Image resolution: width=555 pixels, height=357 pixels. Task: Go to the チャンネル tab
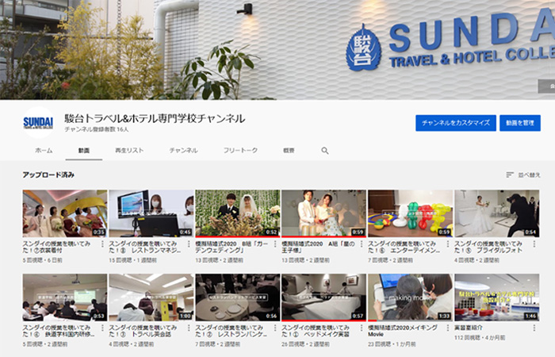coord(183,151)
